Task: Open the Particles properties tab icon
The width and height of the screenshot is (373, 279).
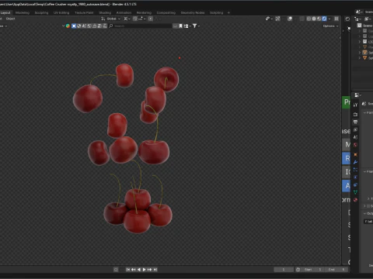Action: (x=355, y=170)
